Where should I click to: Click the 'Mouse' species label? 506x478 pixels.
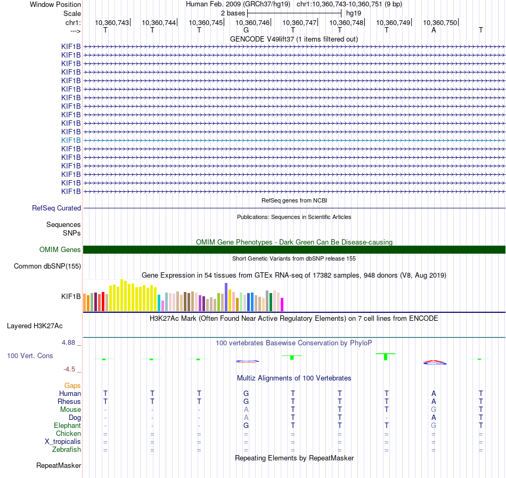pos(70,410)
